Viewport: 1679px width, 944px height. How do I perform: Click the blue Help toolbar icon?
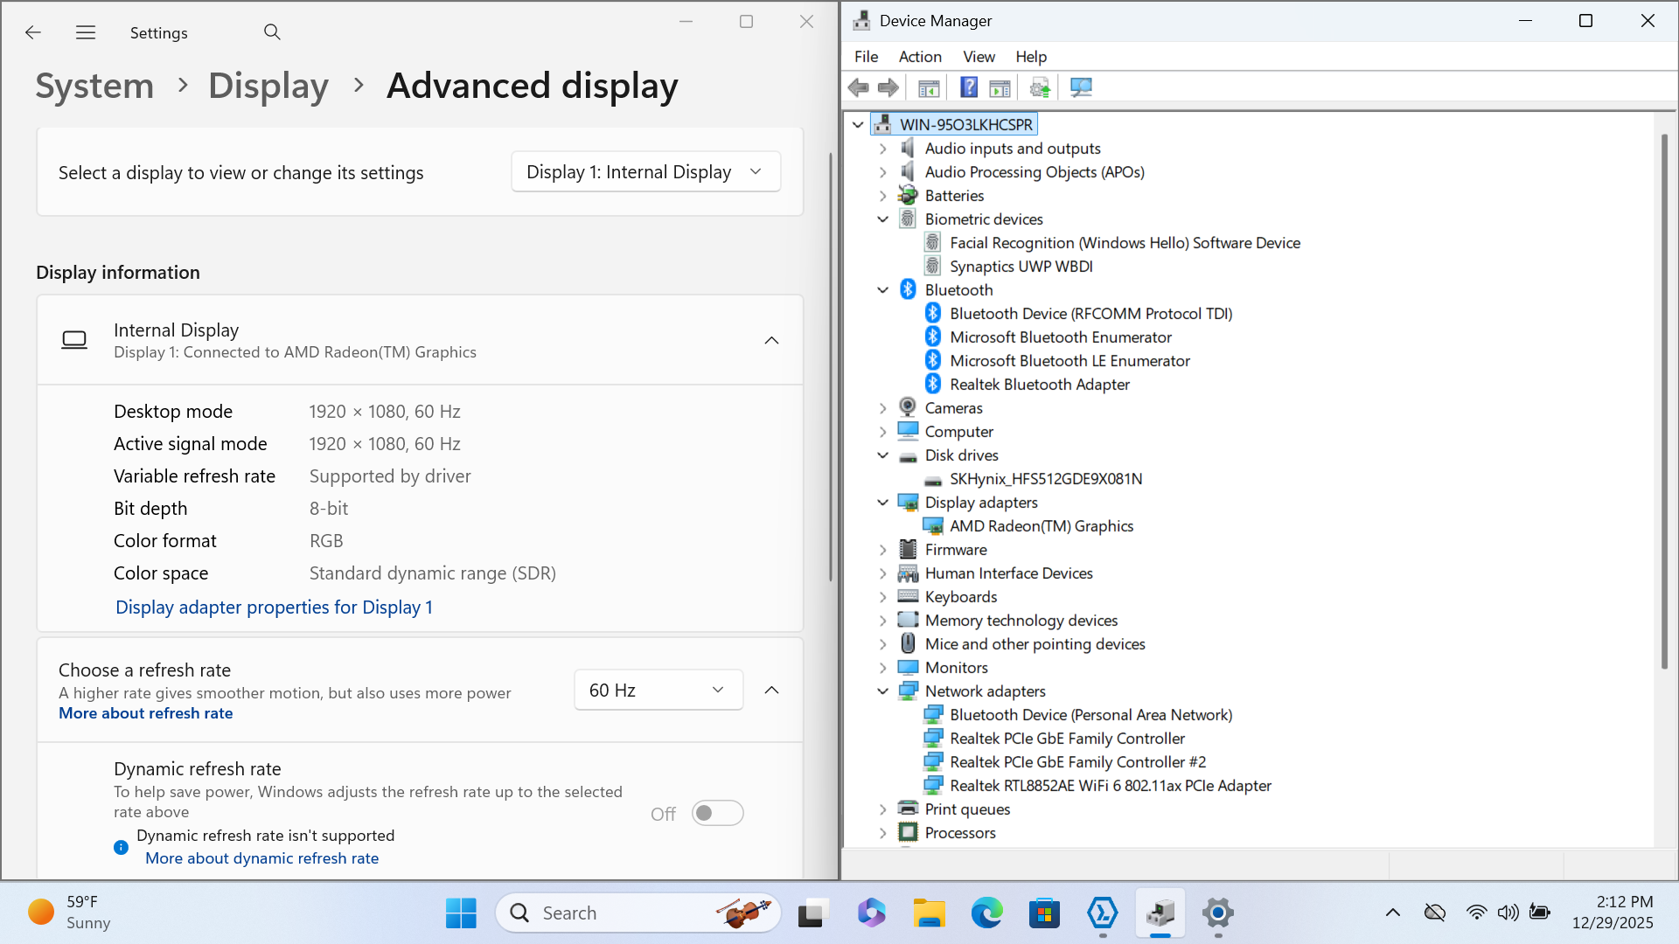tap(969, 87)
